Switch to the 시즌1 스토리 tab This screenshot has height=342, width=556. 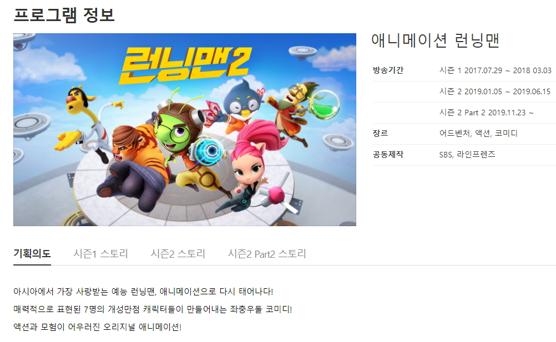(x=100, y=253)
